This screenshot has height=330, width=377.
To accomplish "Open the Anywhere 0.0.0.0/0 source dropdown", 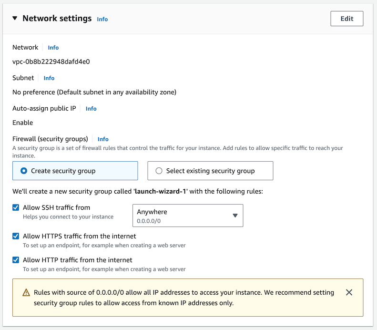I will point(187,216).
